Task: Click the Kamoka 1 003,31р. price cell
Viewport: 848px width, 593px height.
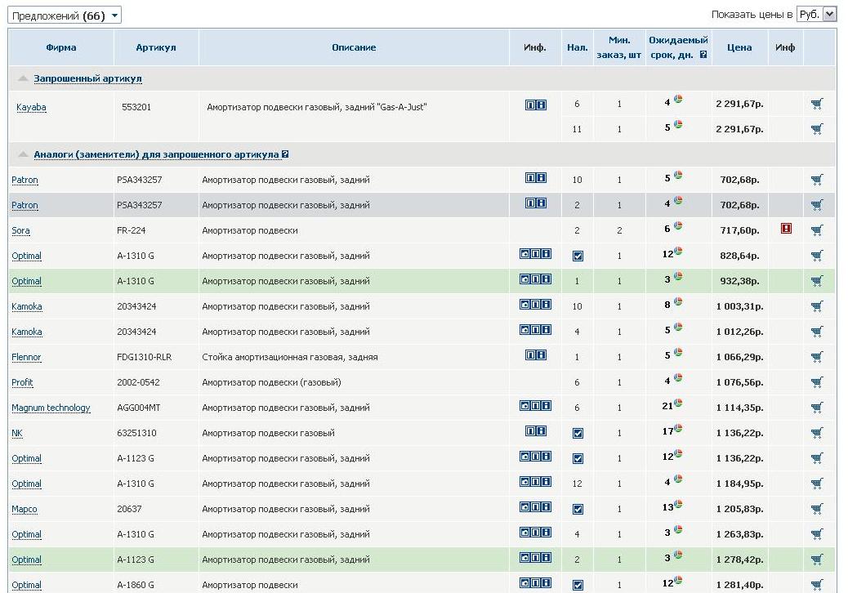Action: pos(737,306)
